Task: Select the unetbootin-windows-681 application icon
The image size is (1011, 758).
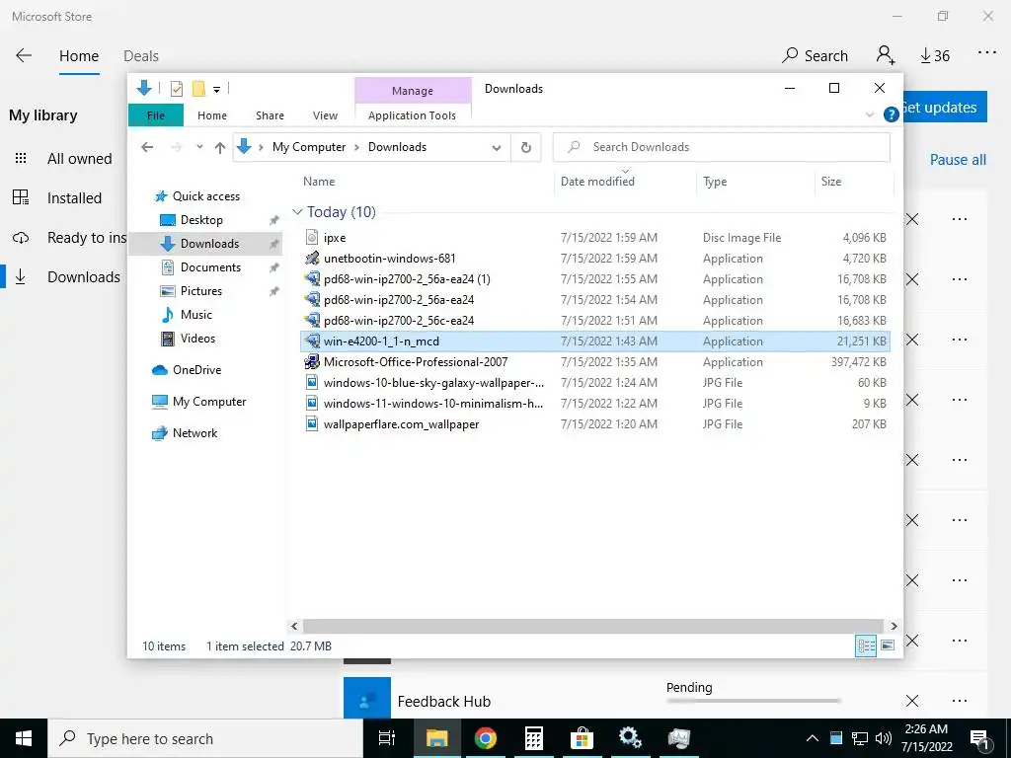Action: pos(312,259)
